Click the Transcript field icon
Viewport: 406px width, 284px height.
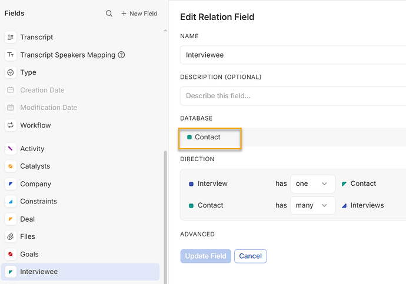click(11, 37)
